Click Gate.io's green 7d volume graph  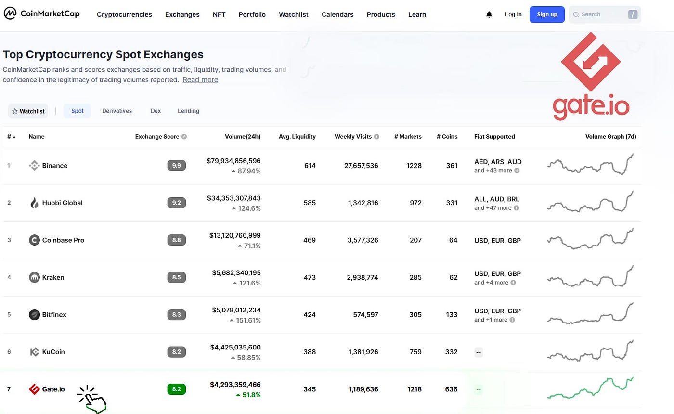pos(591,388)
